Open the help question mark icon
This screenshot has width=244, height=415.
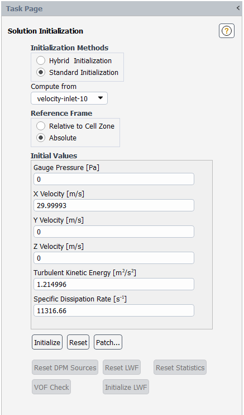click(227, 31)
